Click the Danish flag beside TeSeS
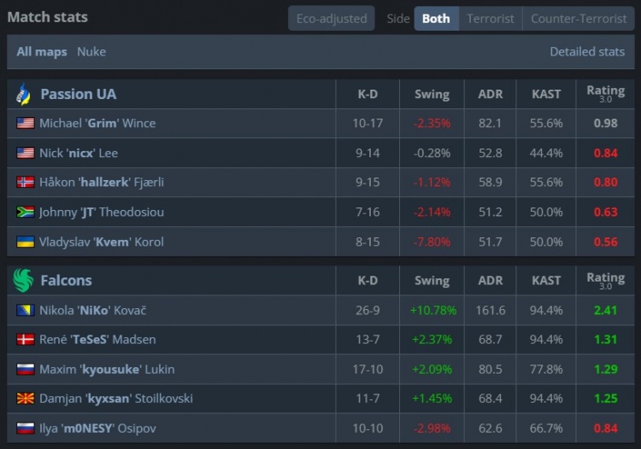 point(25,340)
